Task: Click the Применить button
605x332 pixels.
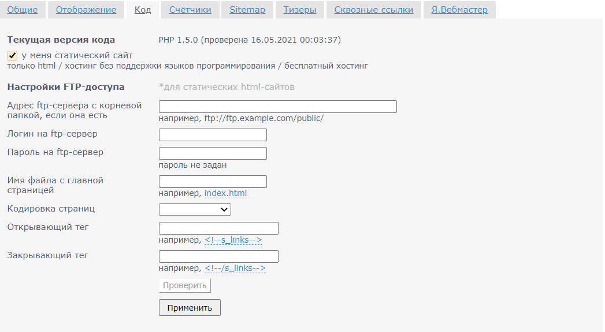Action: (x=190, y=308)
